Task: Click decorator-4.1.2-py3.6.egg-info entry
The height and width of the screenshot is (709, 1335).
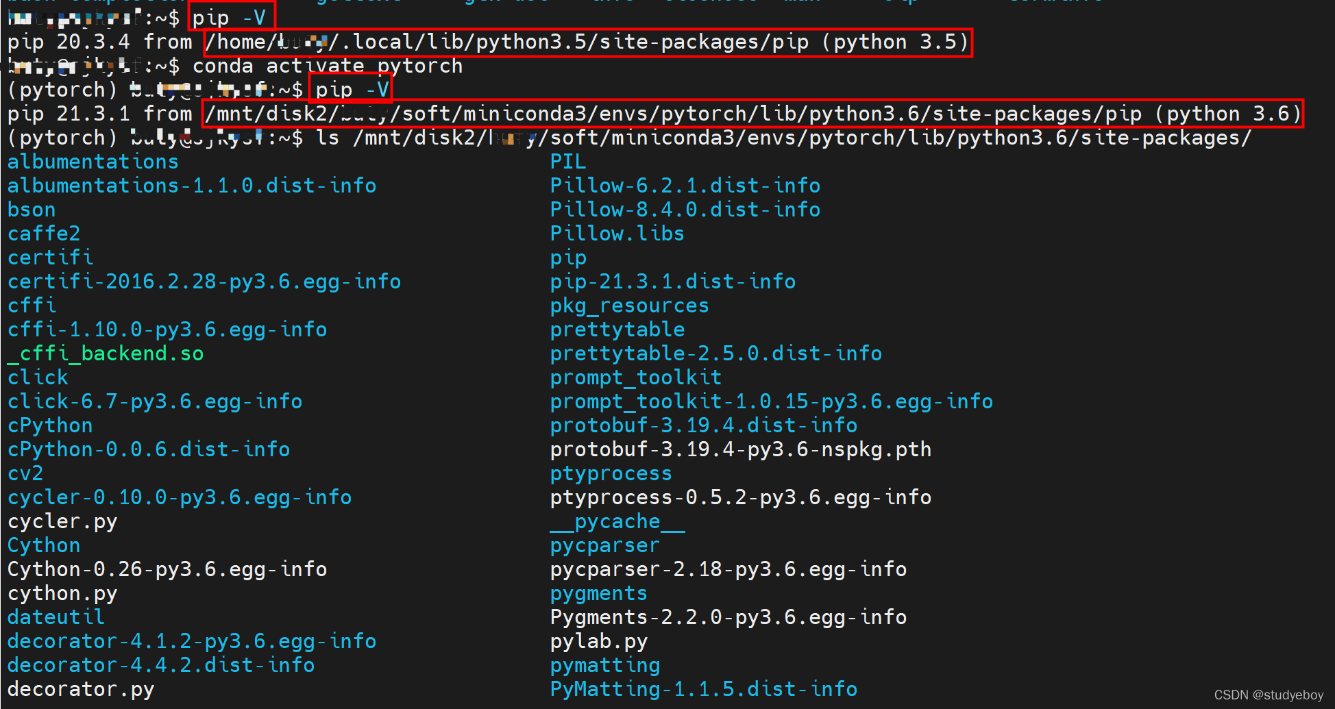Action: pyautogui.click(x=192, y=641)
